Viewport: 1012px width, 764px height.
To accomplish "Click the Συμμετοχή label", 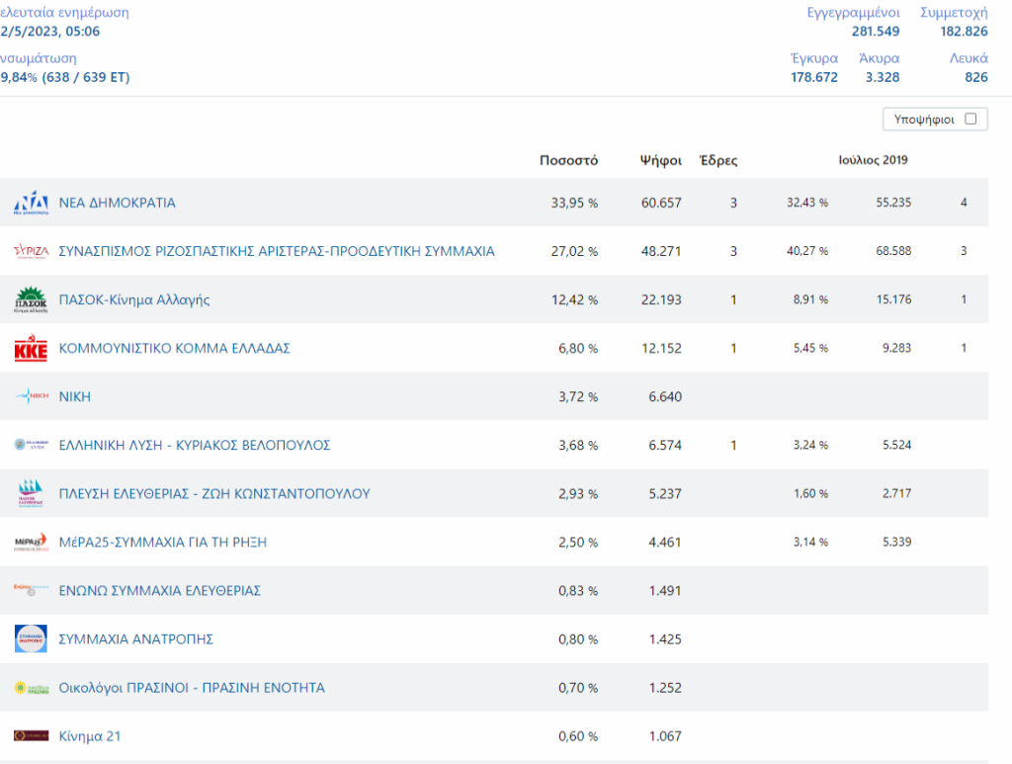I will [954, 12].
